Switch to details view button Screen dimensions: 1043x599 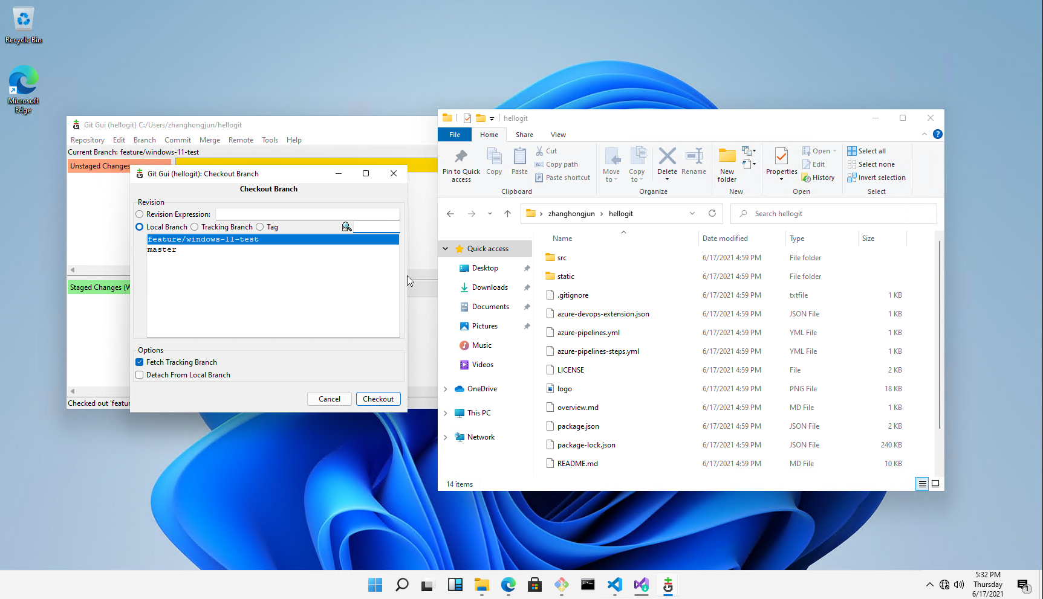pos(922,484)
